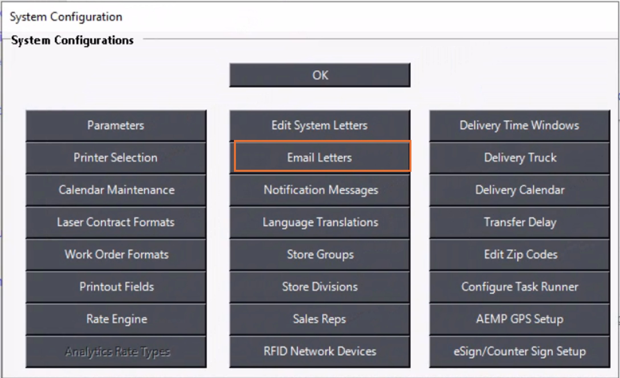The image size is (620, 378).
Task: Click the OK button
Action: click(x=320, y=75)
